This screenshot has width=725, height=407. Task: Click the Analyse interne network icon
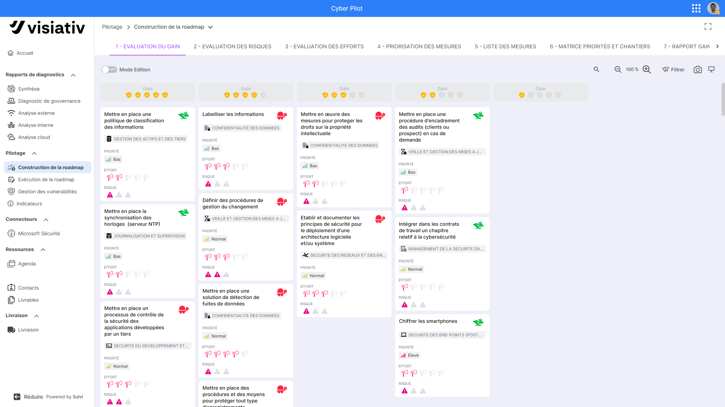coord(11,125)
